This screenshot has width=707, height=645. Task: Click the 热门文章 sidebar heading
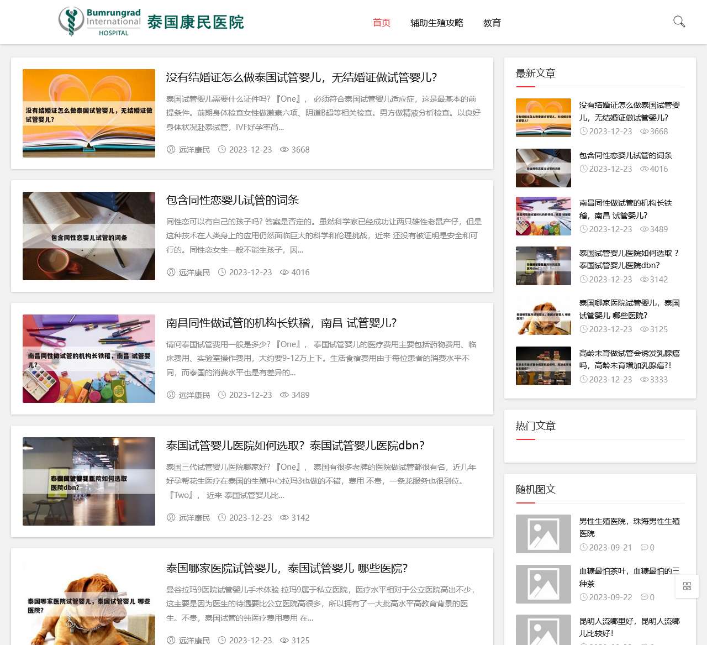coord(536,426)
